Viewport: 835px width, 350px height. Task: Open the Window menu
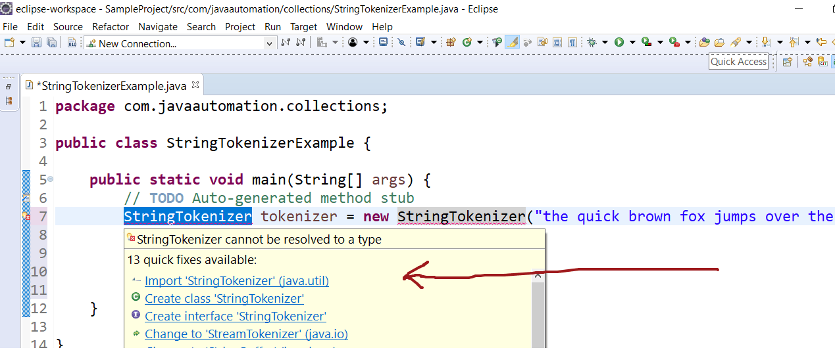coord(345,27)
